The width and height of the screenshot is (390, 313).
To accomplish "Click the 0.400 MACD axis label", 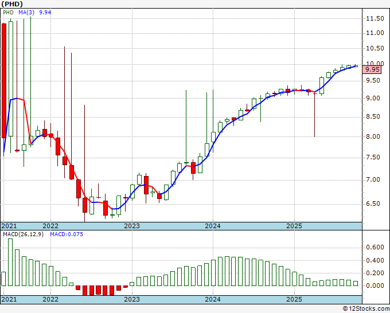I will [x=375, y=260].
